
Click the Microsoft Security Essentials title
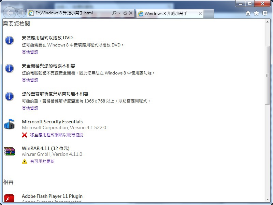52,122
